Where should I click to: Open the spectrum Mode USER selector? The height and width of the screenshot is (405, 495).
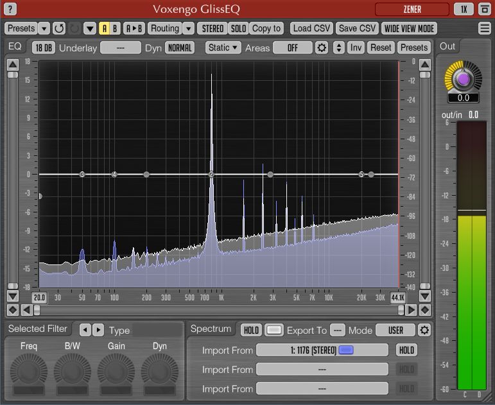395,330
